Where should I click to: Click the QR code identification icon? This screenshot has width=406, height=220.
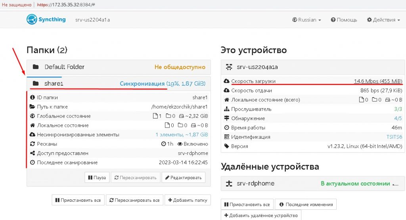click(227, 137)
